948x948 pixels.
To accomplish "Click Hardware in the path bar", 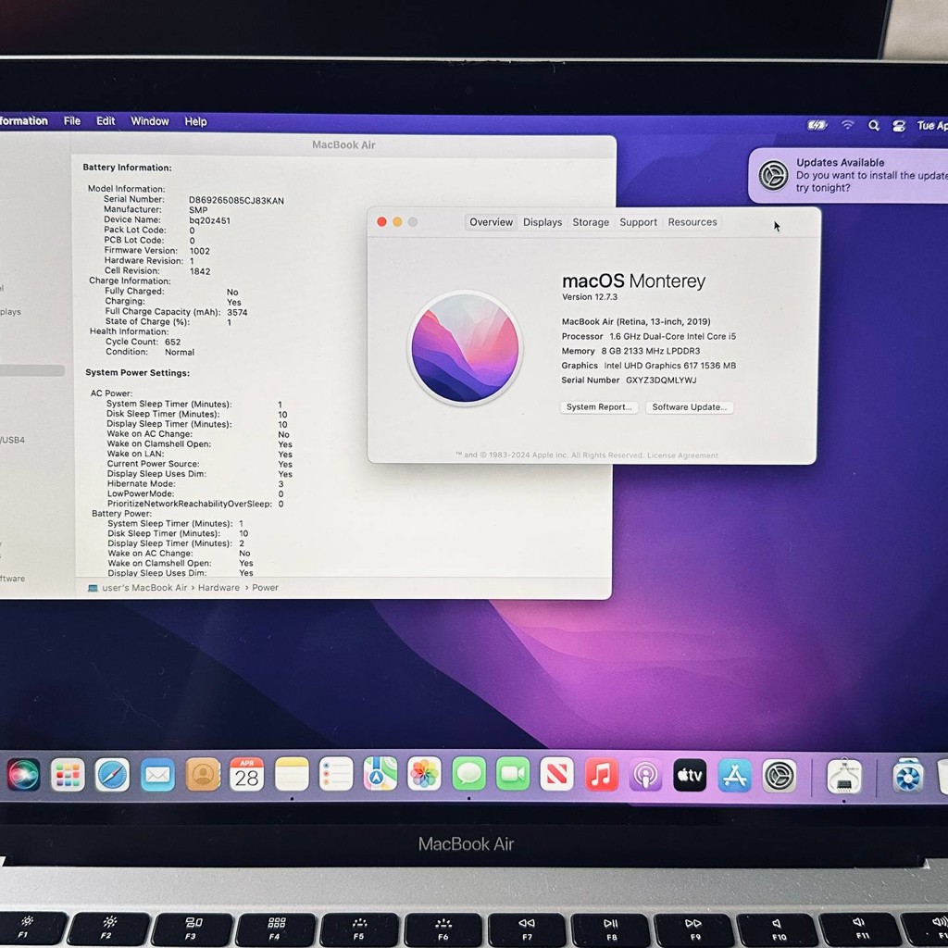I will [218, 588].
